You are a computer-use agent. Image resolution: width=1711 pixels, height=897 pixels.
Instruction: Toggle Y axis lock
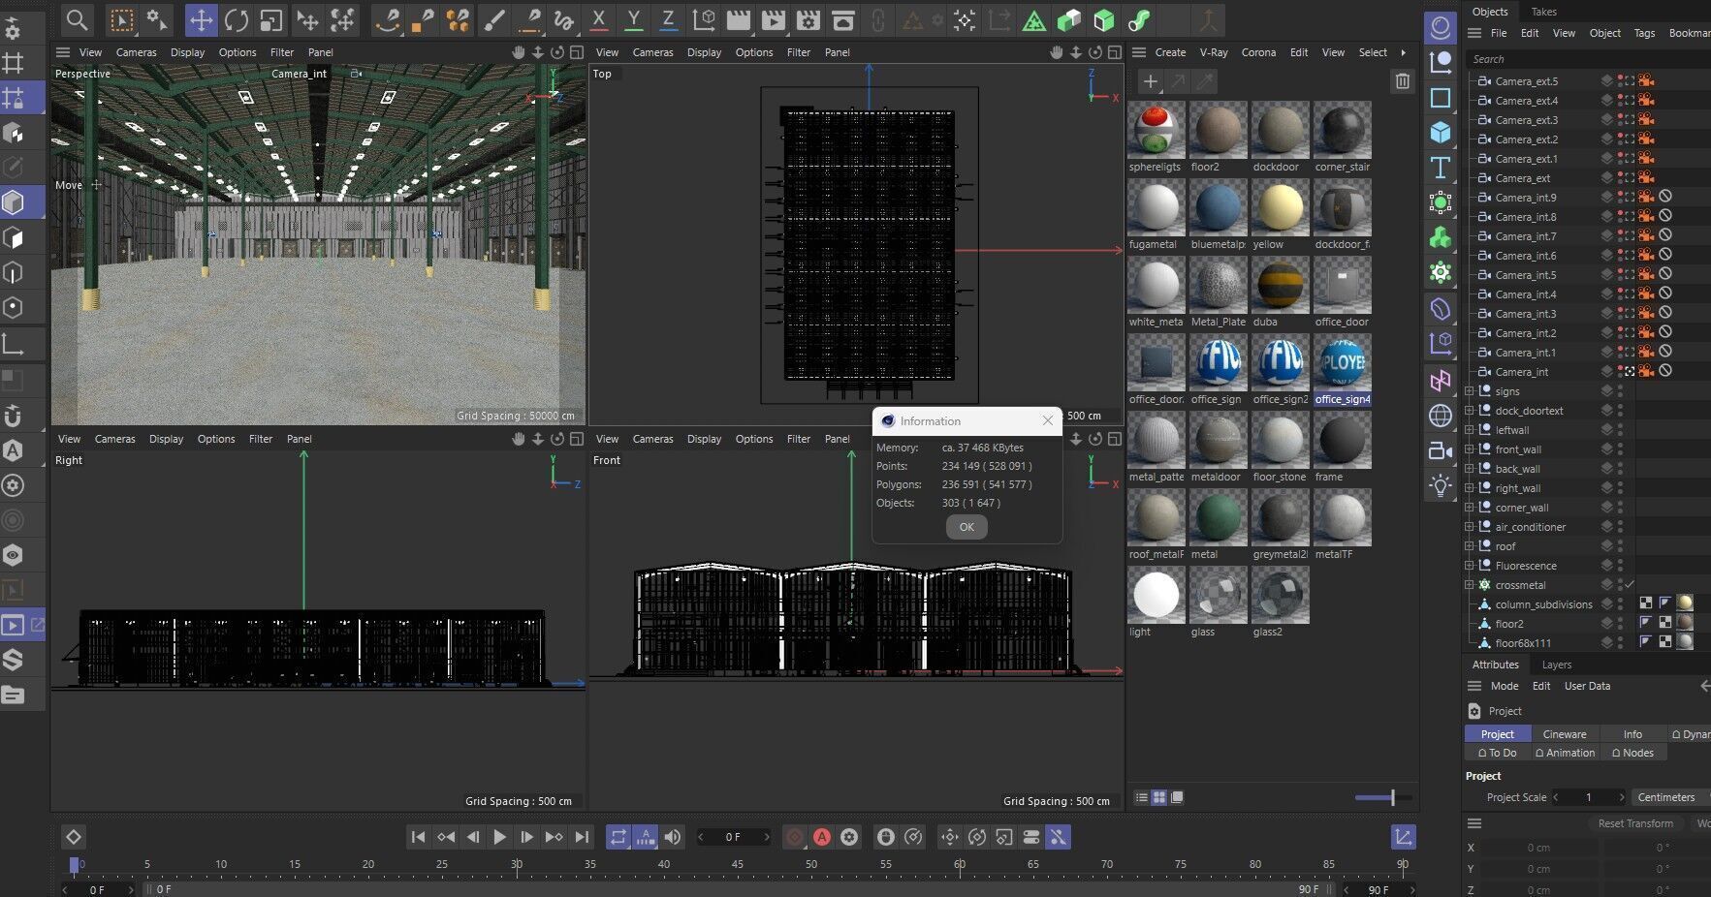tap(634, 19)
